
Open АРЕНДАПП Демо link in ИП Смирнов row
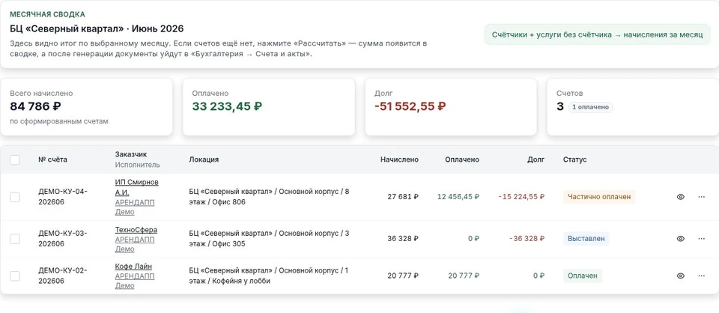[x=135, y=207]
